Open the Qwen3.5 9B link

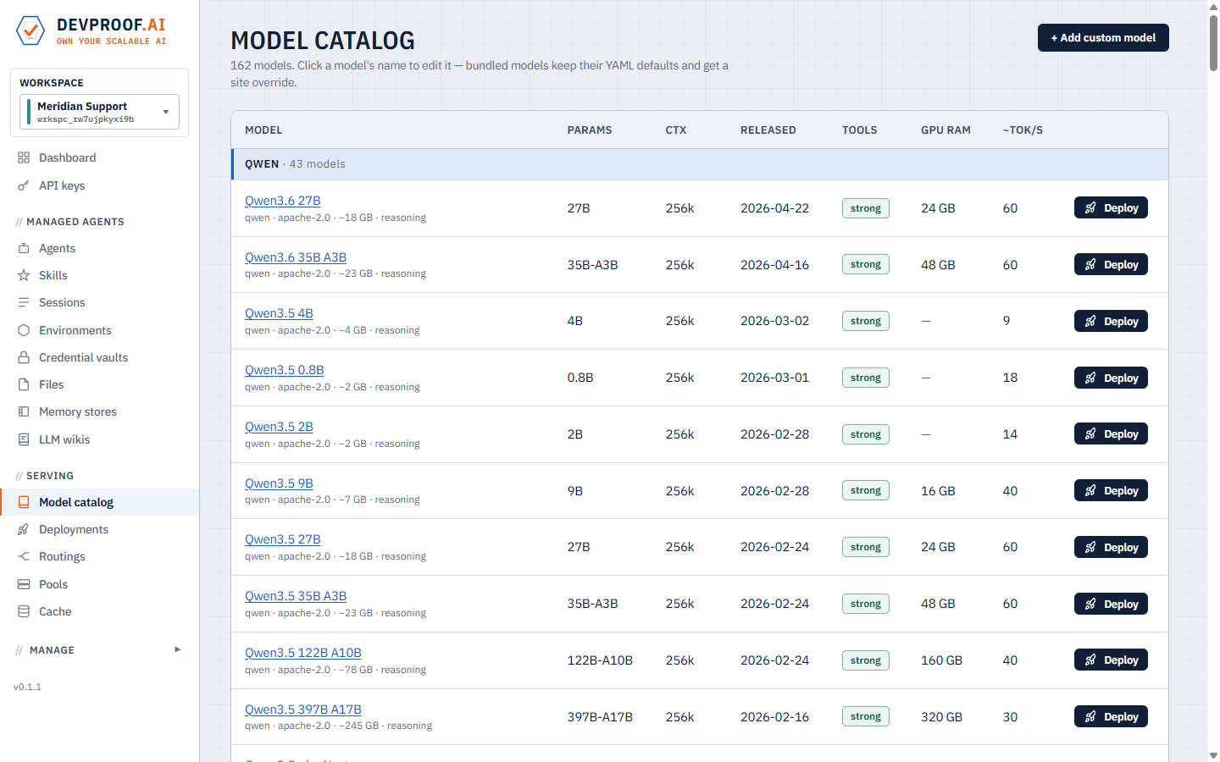(279, 483)
